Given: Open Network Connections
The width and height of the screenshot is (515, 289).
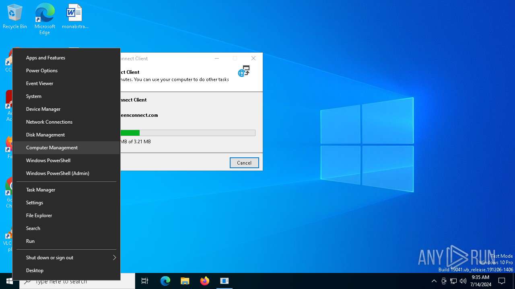Looking at the screenshot, I should tap(66, 122).
